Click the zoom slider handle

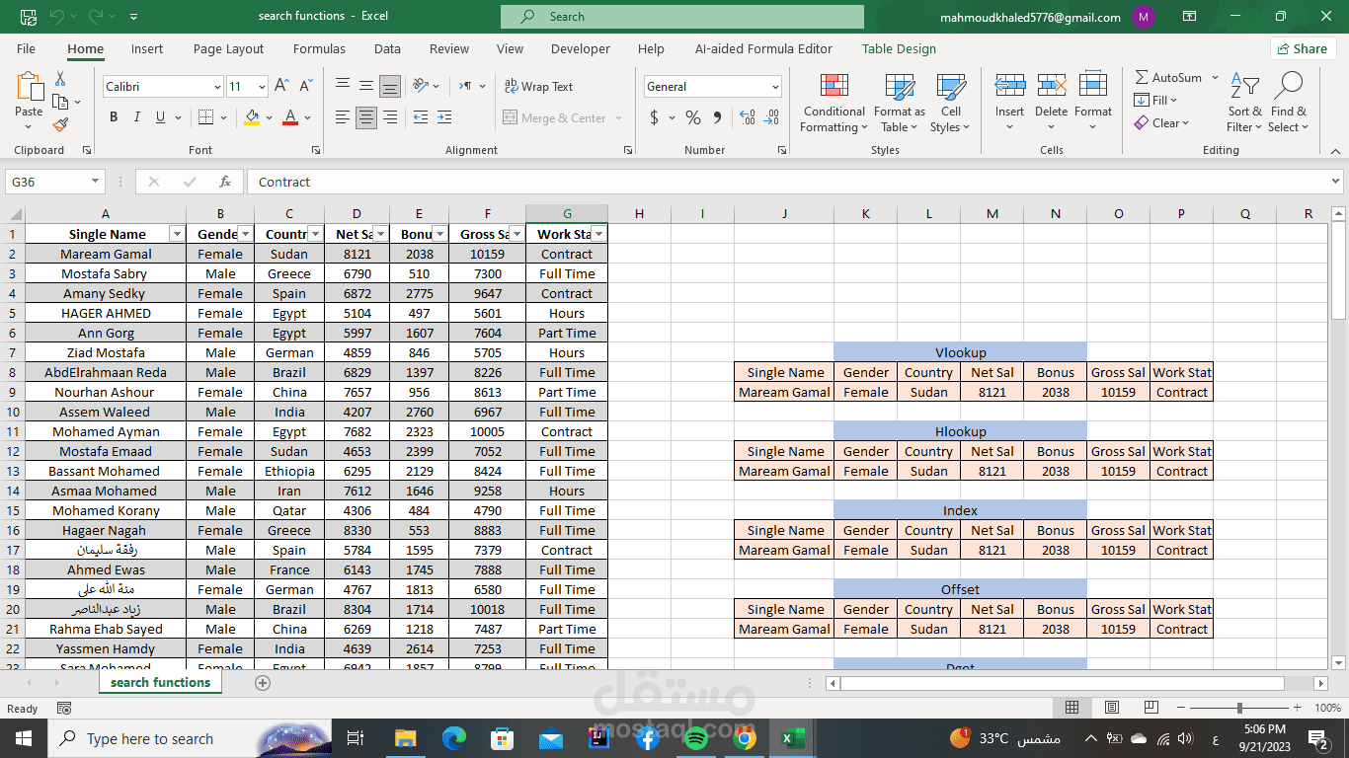[1239, 708]
